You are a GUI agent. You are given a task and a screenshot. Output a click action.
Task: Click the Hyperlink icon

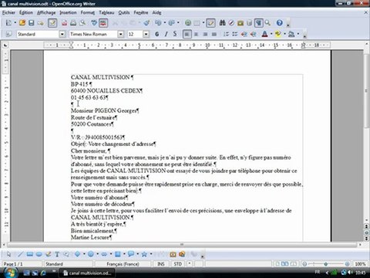tap(188, 23)
